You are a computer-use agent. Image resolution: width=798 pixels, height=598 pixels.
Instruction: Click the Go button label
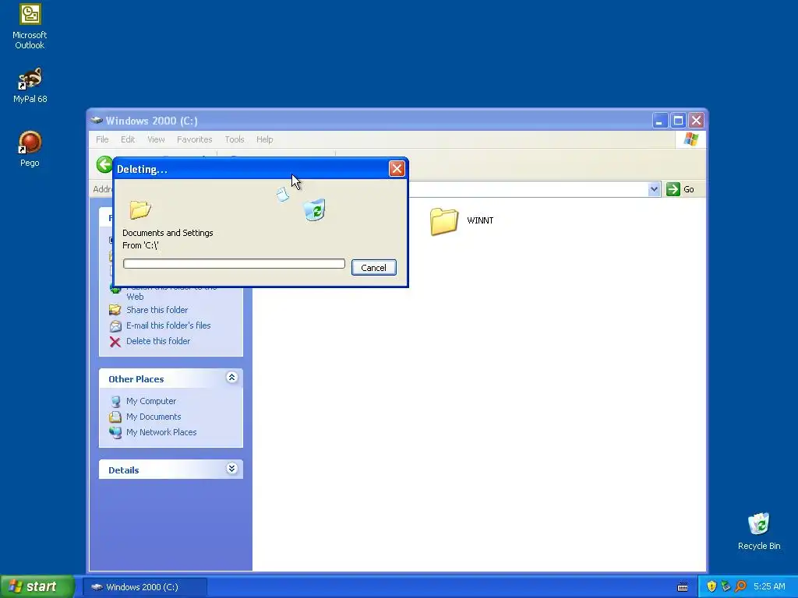(x=689, y=189)
